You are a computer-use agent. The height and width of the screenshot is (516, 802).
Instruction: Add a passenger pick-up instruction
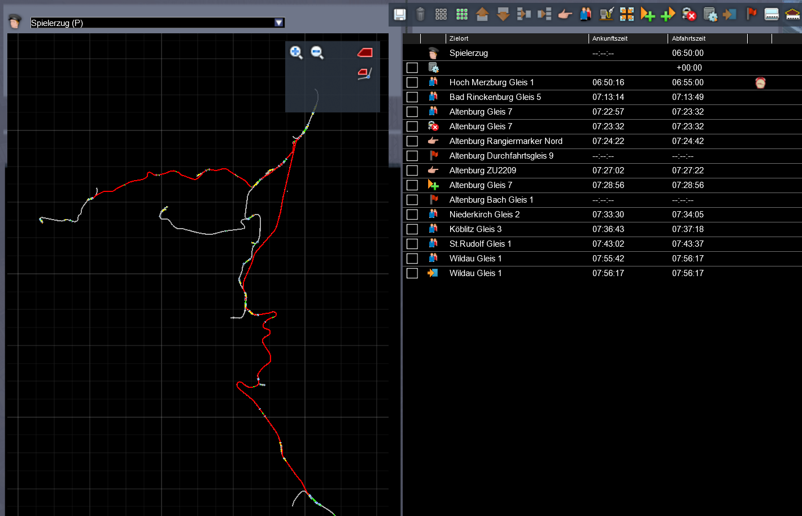tap(586, 15)
